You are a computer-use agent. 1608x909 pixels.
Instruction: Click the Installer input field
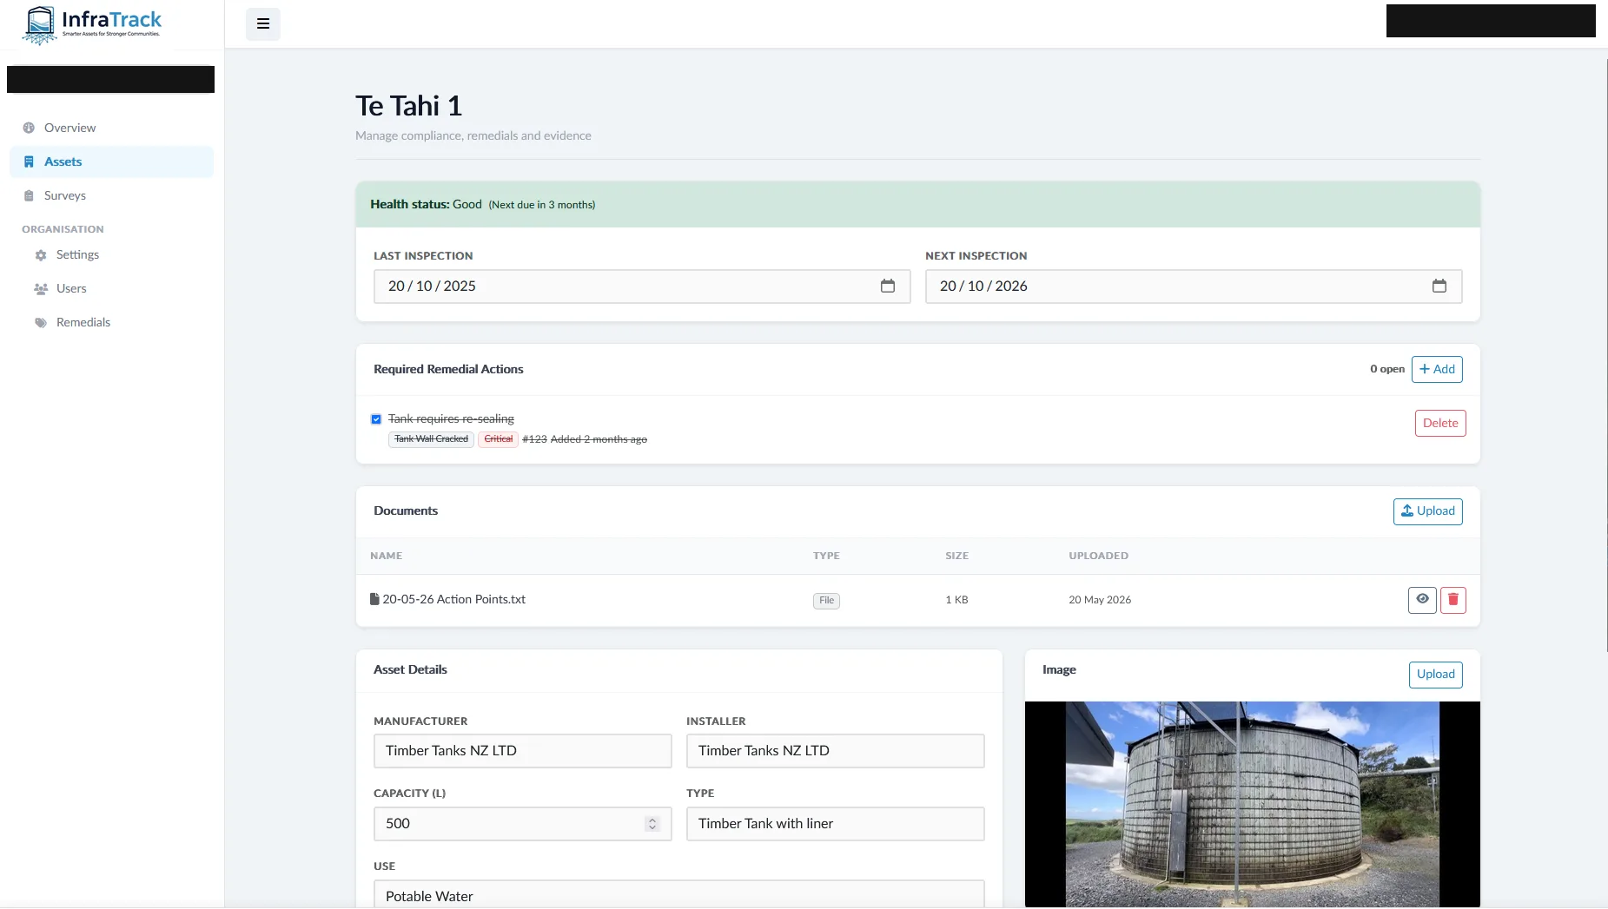coord(836,751)
